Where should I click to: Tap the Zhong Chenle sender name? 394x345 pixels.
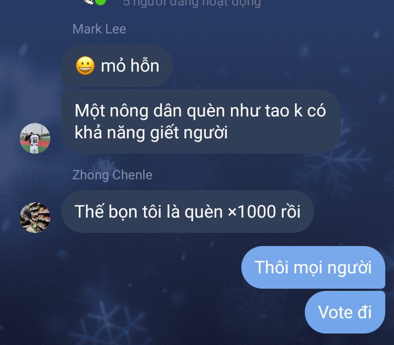click(x=112, y=175)
